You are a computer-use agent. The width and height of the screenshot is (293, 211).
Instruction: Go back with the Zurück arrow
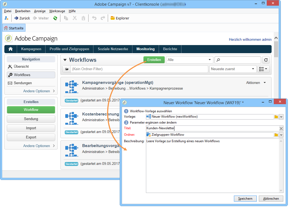click(22, 18)
